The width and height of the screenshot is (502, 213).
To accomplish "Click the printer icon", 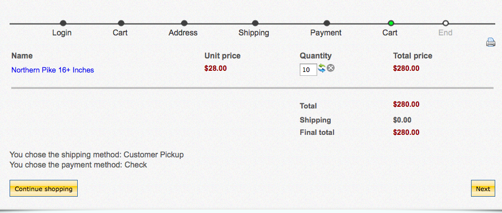I will coord(491,42).
